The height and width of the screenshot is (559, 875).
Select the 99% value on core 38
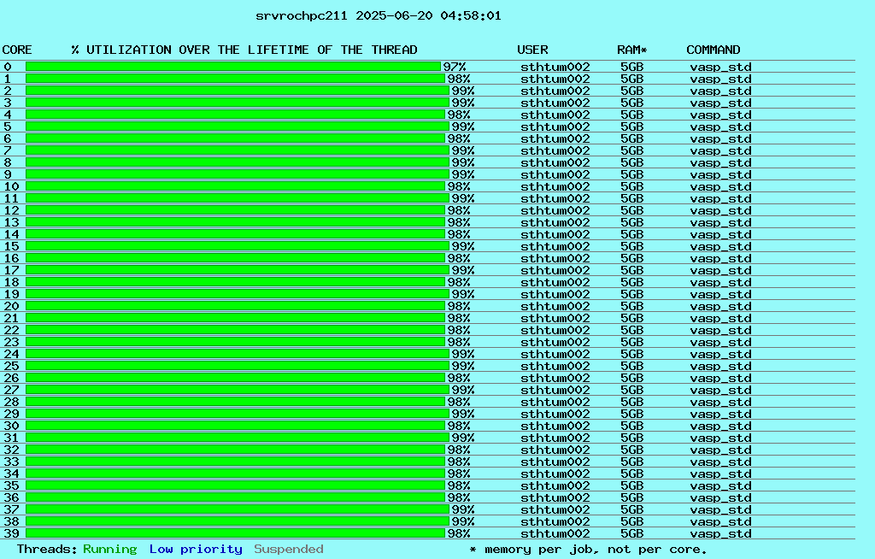point(462,521)
